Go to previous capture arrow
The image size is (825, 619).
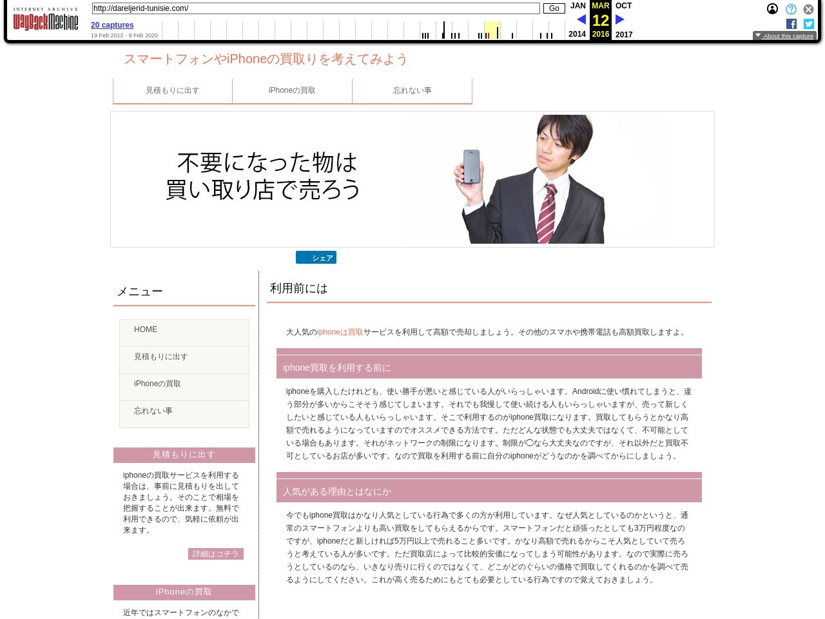581,19
